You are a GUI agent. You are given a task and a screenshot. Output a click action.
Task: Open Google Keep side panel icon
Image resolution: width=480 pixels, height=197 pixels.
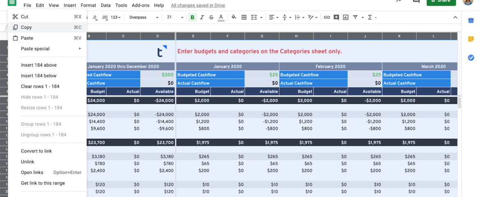(x=471, y=39)
